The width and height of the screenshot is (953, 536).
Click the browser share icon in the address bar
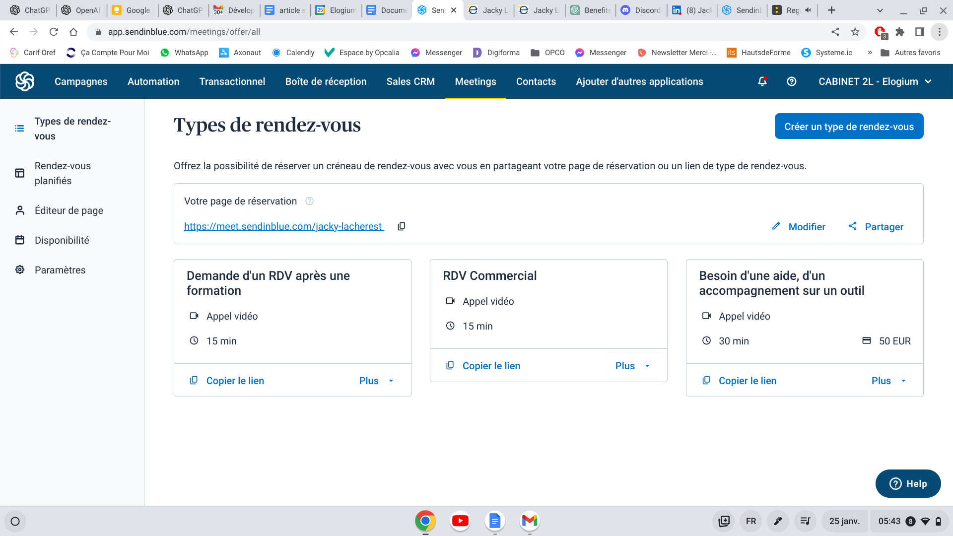[x=835, y=32]
